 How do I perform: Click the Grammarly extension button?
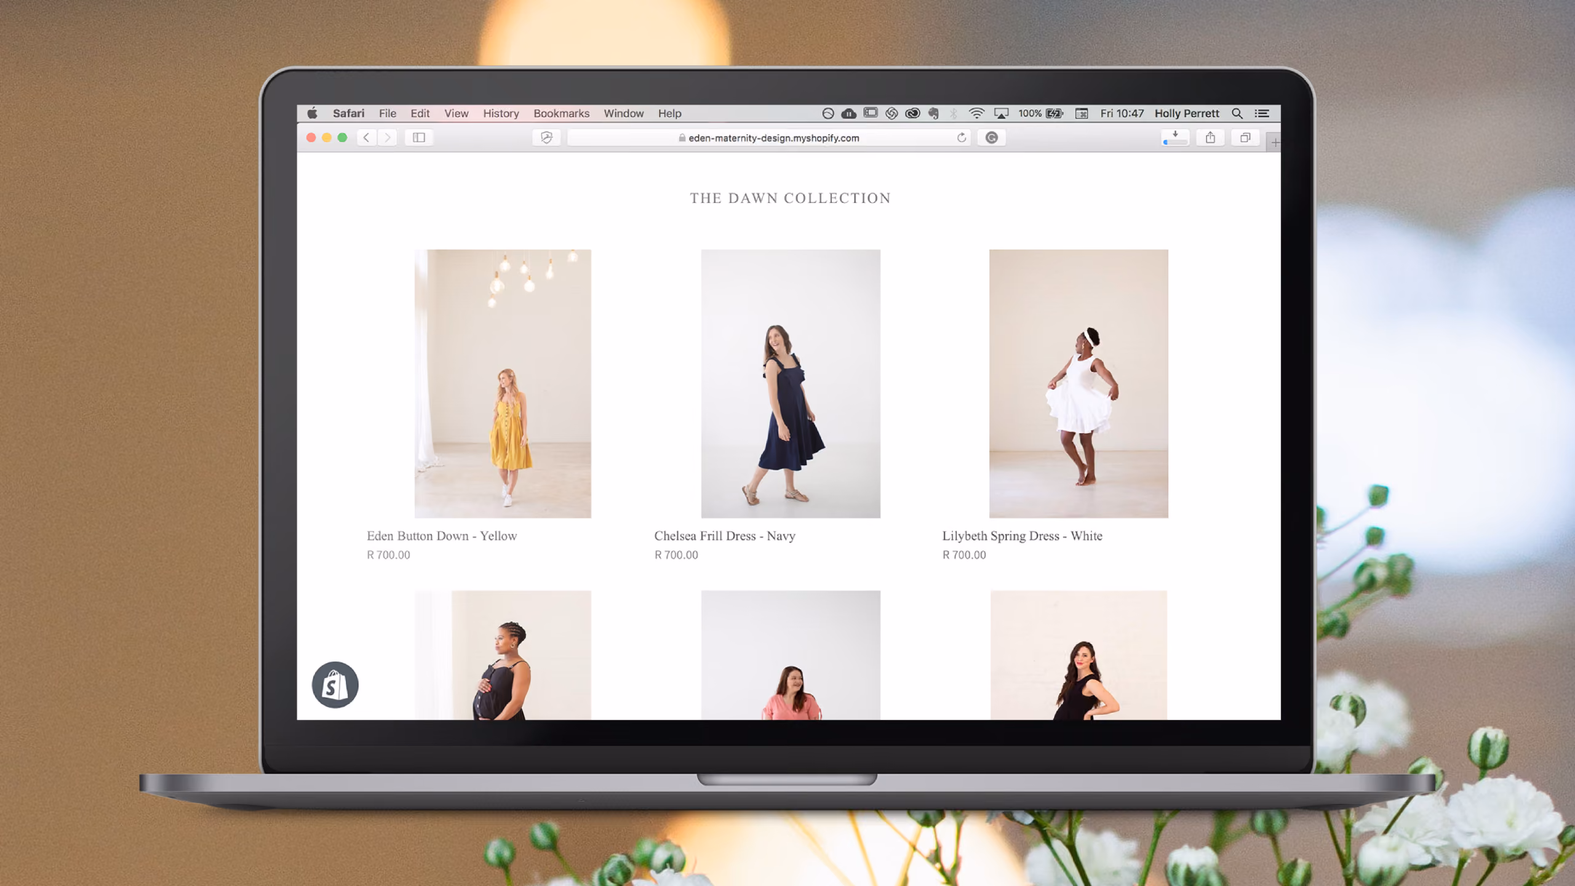(992, 138)
